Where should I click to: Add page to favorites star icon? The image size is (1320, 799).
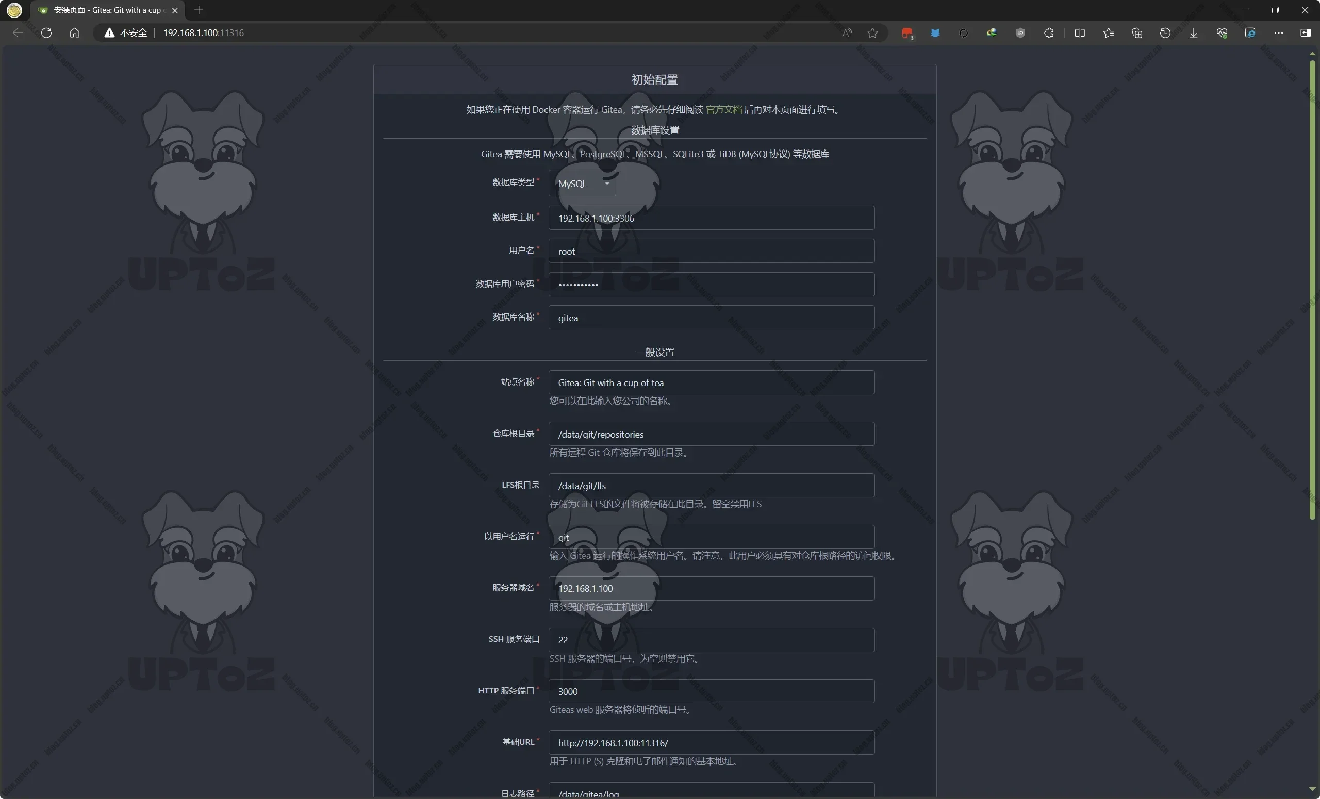point(872,32)
